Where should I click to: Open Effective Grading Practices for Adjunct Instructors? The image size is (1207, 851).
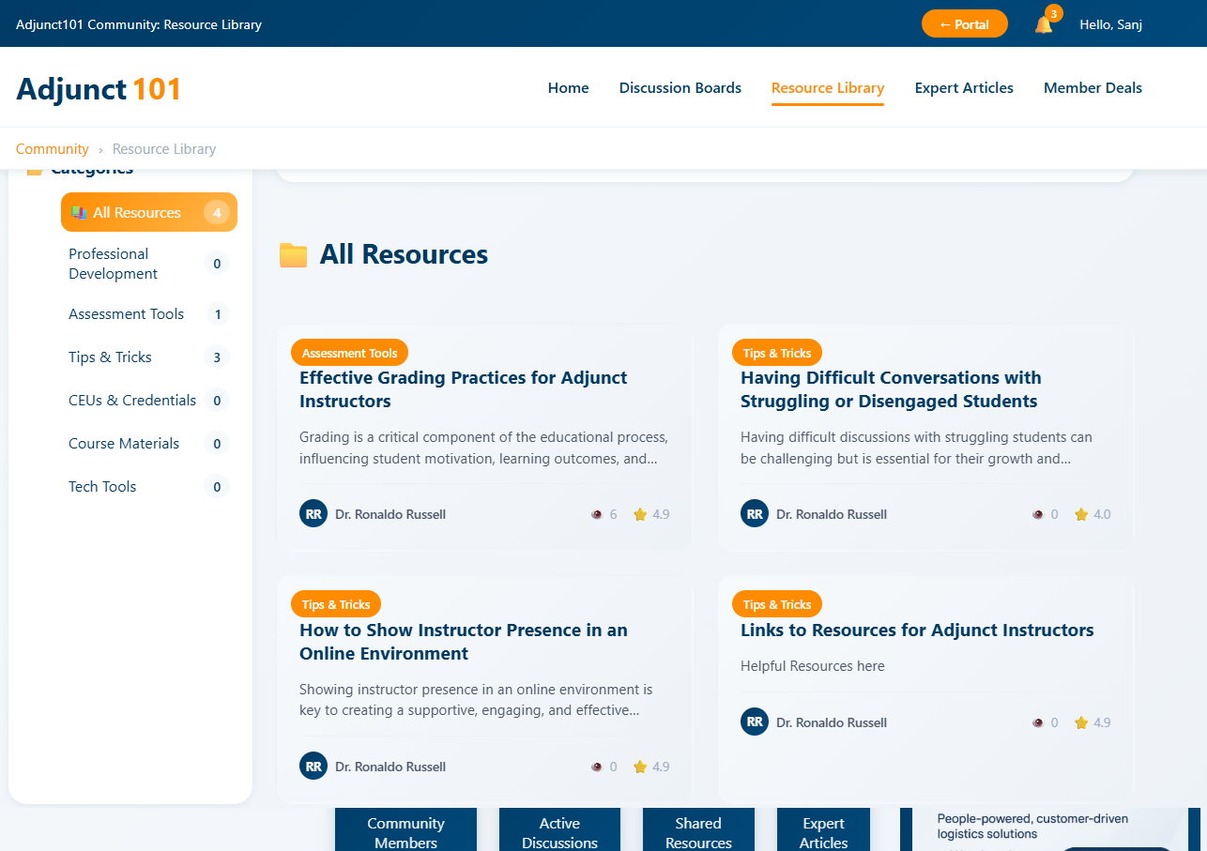463,388
